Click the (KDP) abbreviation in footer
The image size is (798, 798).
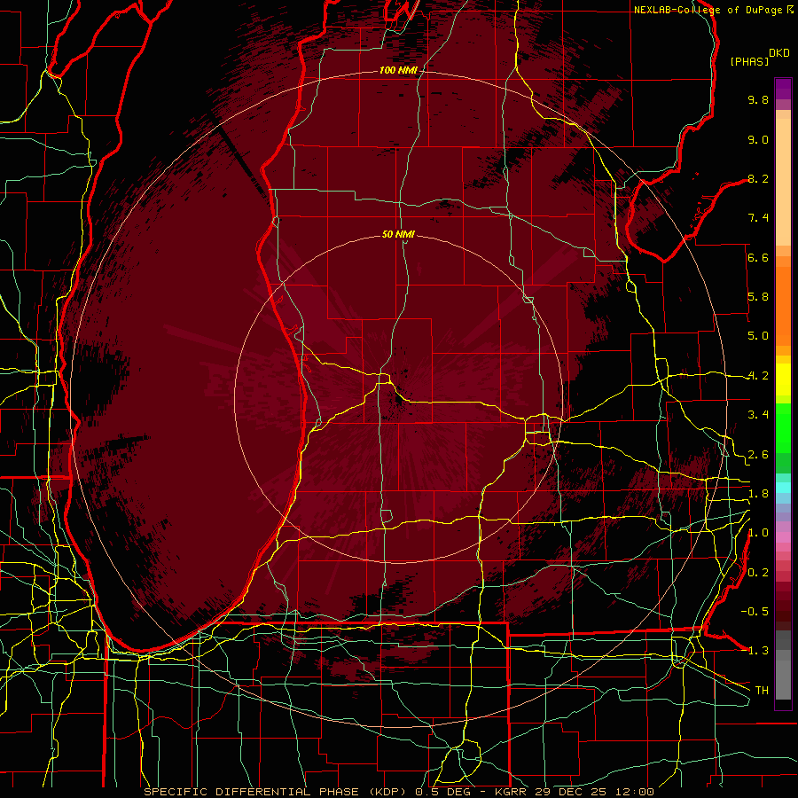(389, 792)
